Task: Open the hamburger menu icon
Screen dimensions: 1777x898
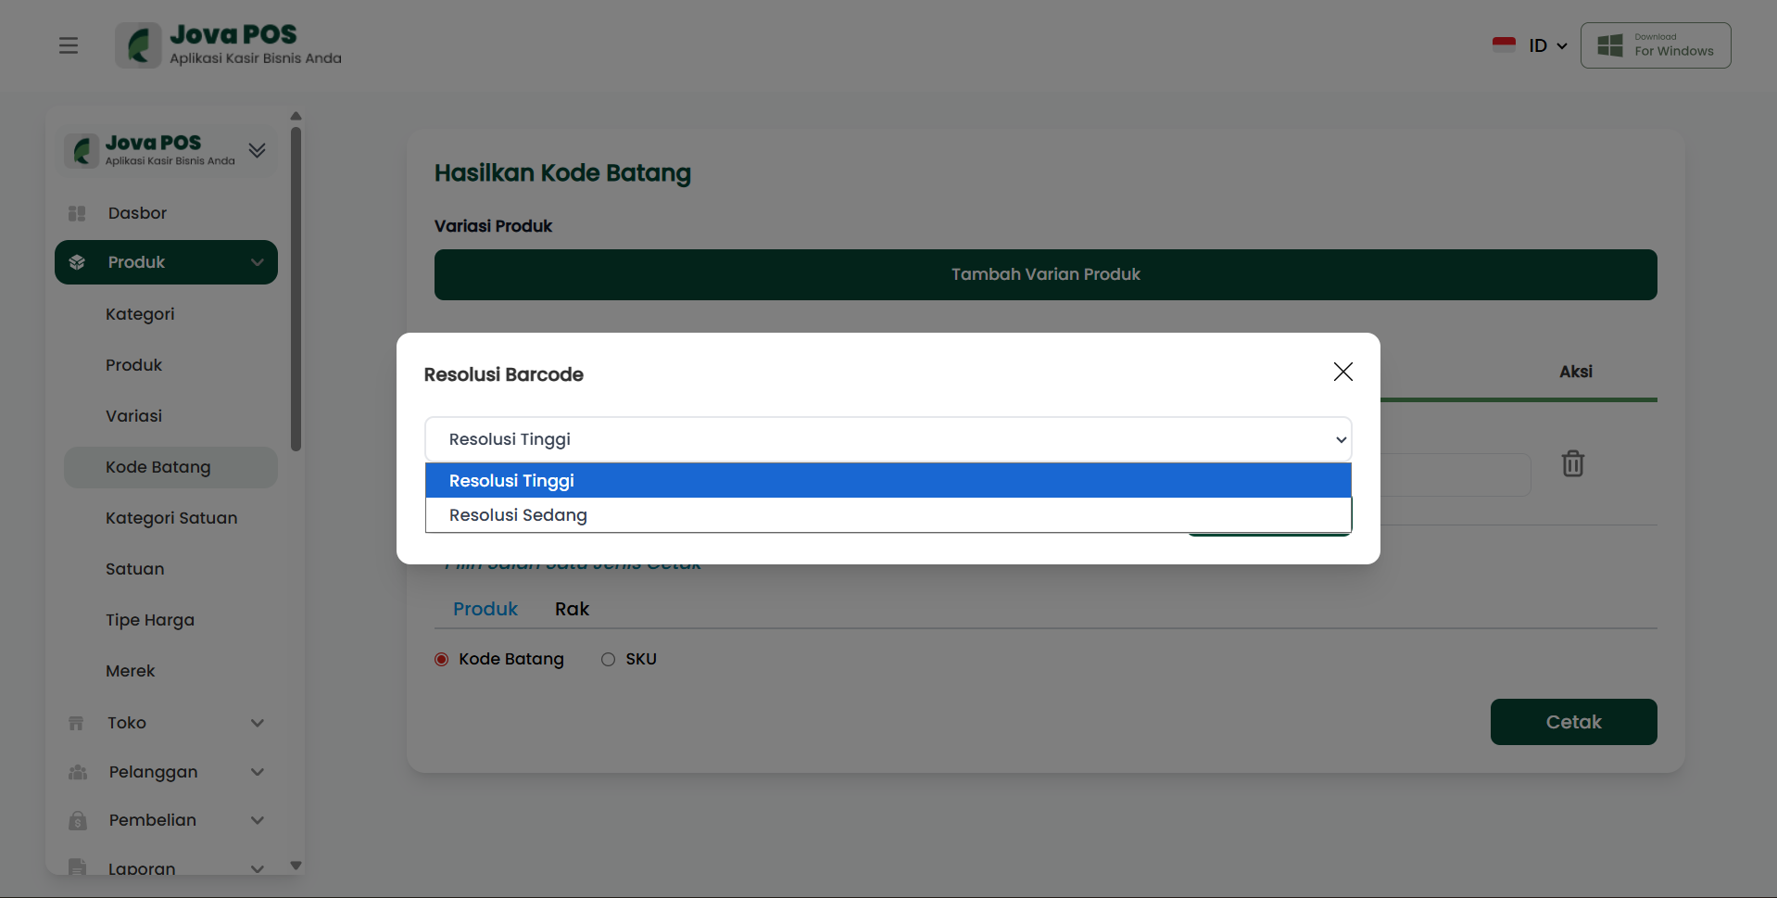Action: (69, 45)
